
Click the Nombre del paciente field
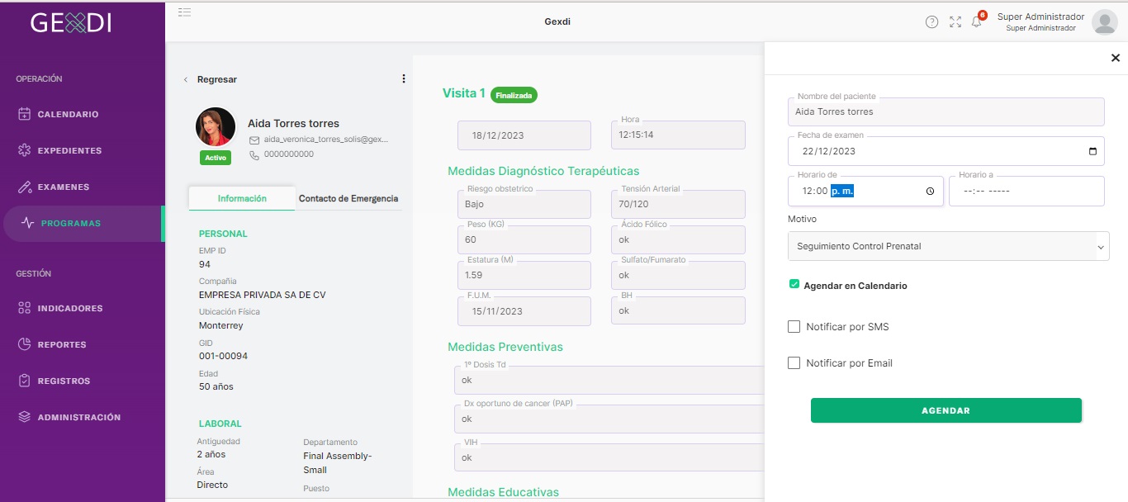(x=946, y=111)
